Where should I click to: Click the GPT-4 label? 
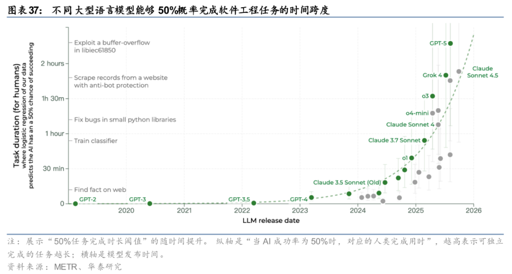pos(299,199)
